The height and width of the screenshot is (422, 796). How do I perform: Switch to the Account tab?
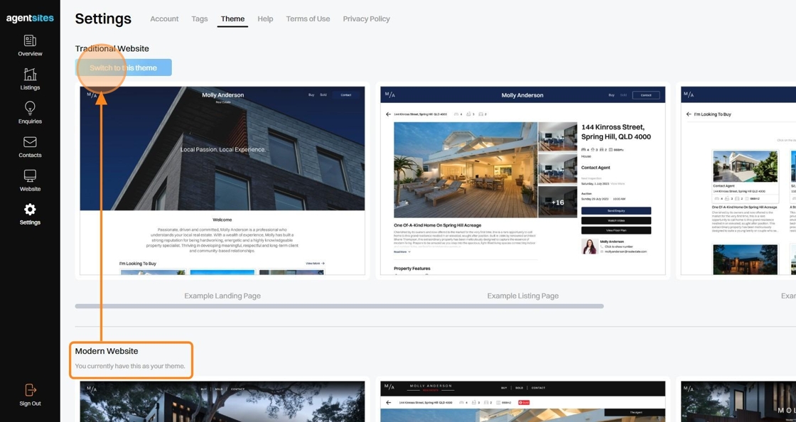click(x=164, y=18)
